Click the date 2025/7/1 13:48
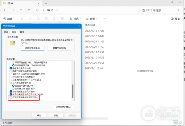The height and width of the screenshot is (126, 185). click(94, 68)
